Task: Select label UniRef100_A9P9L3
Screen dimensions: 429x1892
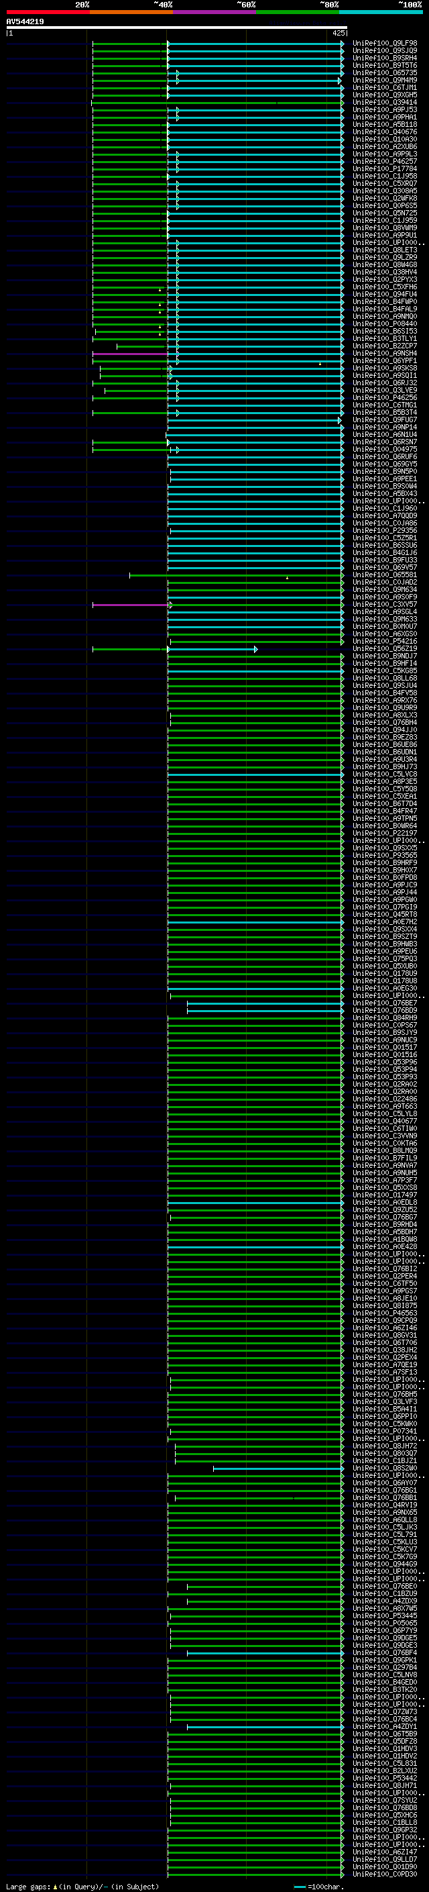Action: [385, 154]
